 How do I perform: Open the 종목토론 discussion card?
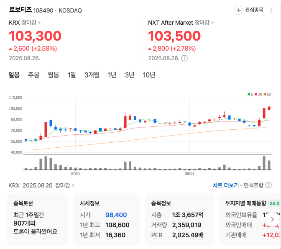click(x=38, y=219)
